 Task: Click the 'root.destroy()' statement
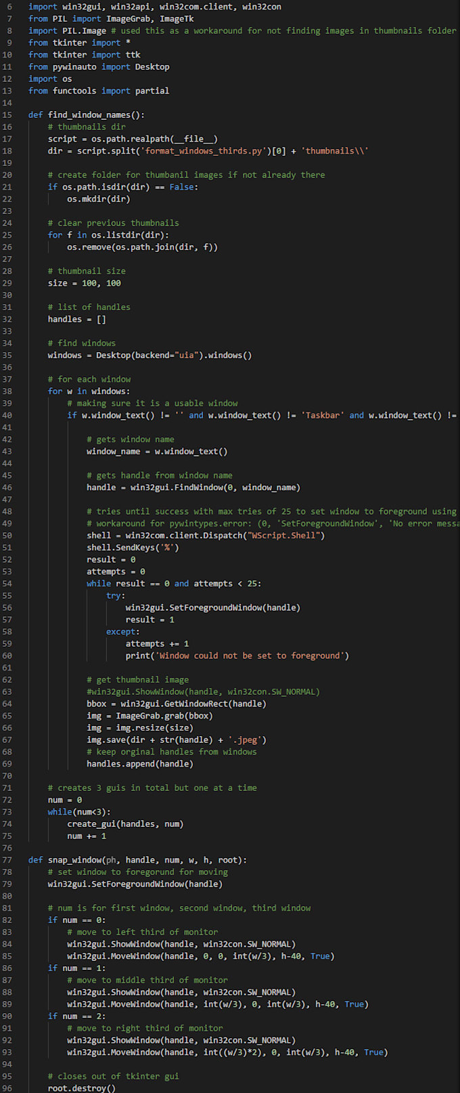[x=82, y=1088]
